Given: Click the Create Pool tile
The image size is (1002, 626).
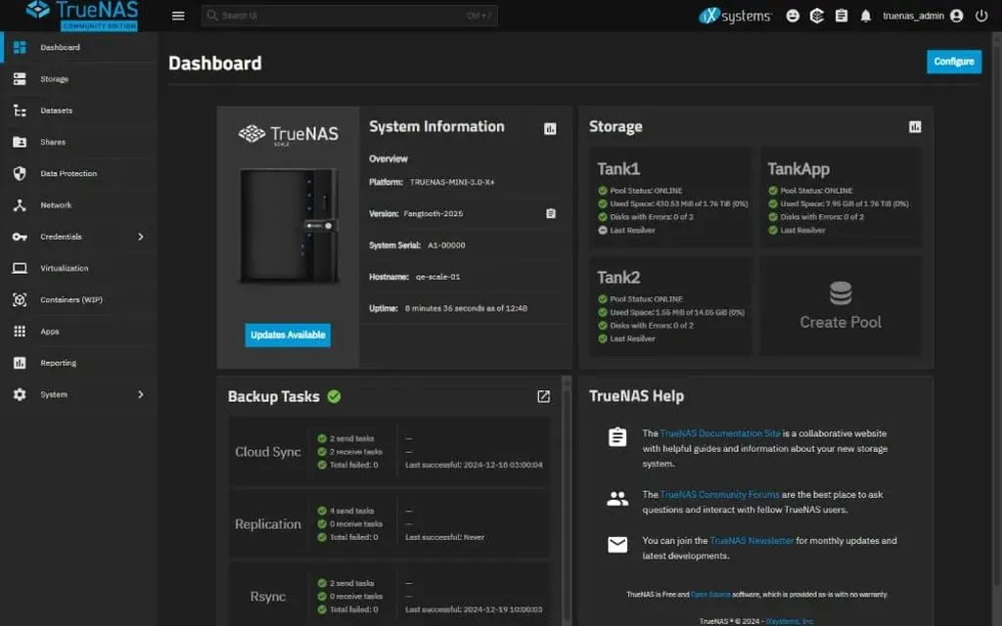Looking at the screenshot, I should [841, 306].
